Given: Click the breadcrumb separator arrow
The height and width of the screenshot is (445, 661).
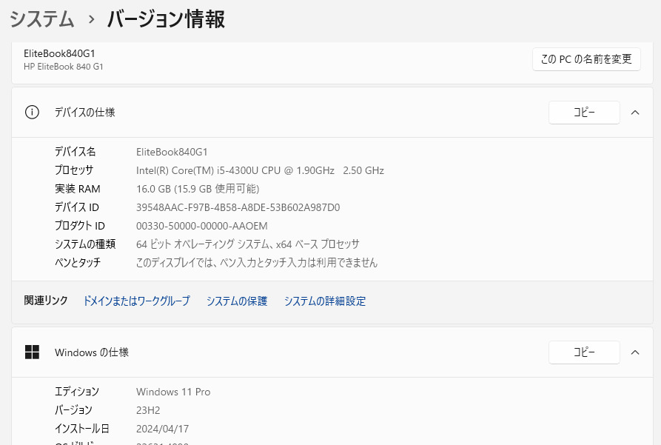Looking at the screenshot, I should 91,19.
